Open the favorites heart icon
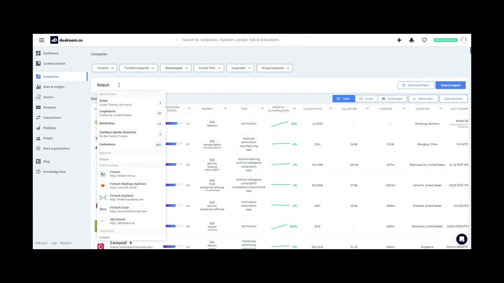The image size is (504, 283). tap(424, 40)
